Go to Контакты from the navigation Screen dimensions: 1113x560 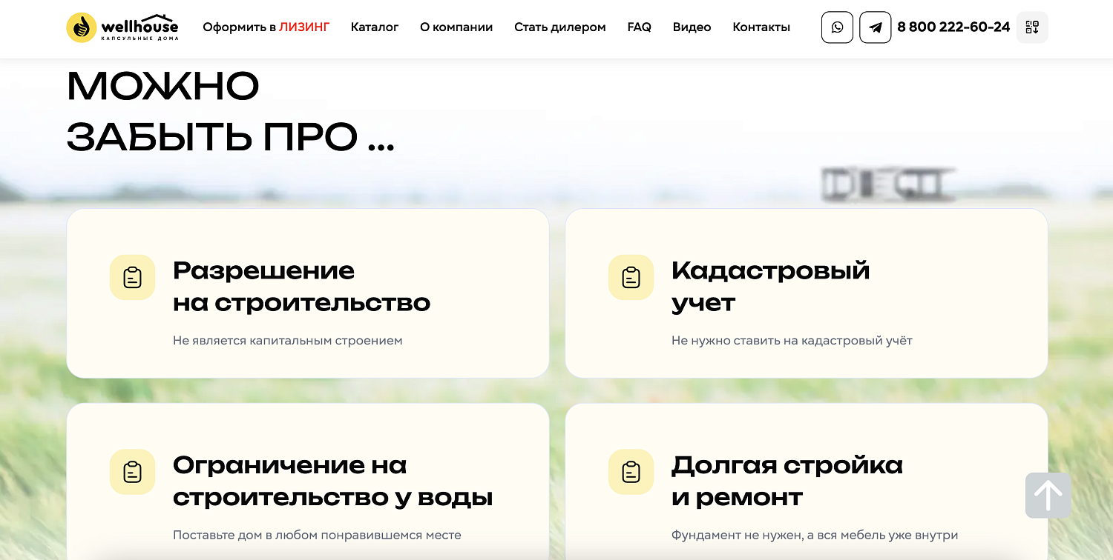(x=761, y=27)
